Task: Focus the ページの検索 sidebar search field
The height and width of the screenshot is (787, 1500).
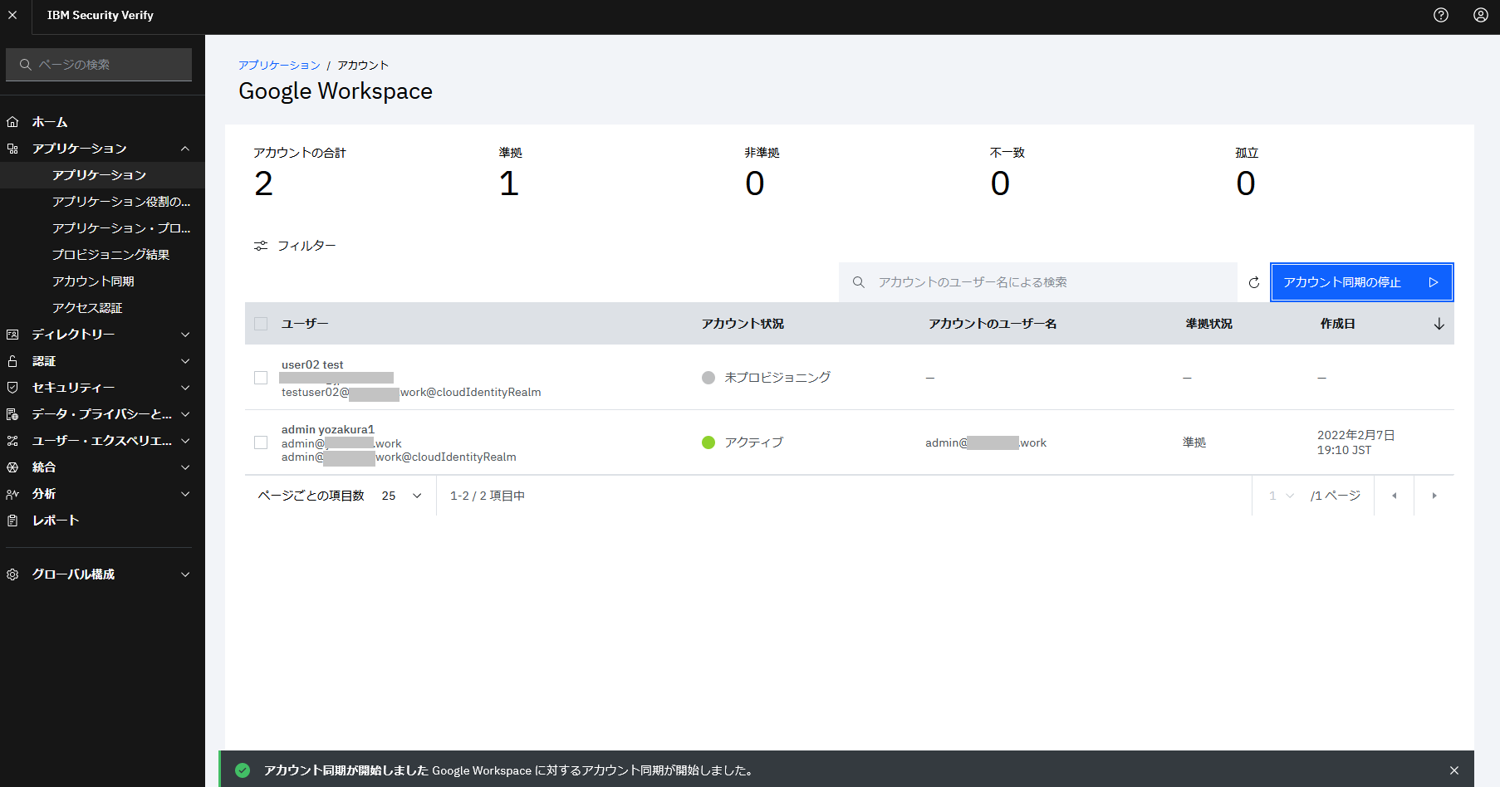Action: (99, 65)
